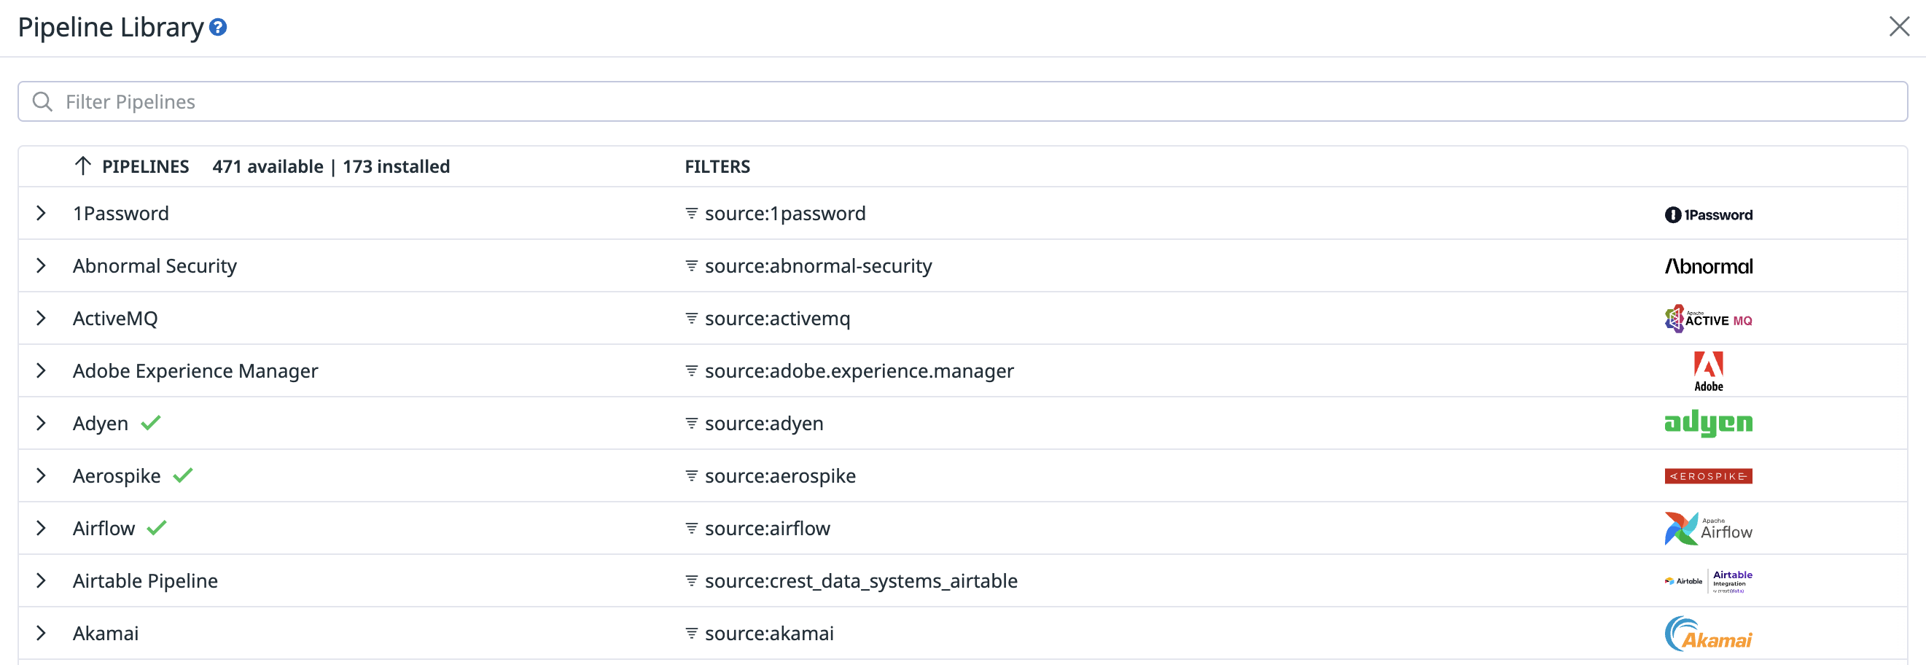Click the Adobe logo icon
Screen dimensions: 1926x665
[1708, 371]
